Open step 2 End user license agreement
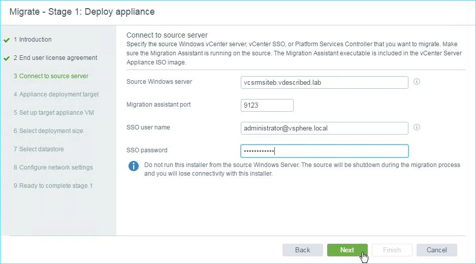The image size is (476, 264). [55, 58]
